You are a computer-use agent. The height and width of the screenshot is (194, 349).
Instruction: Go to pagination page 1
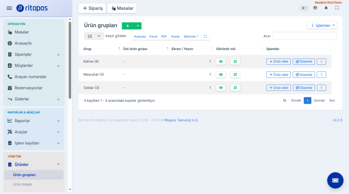(307, 100)
